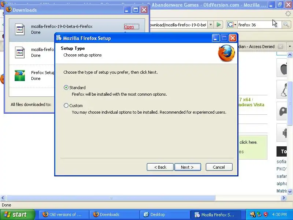Click the horizontal scrollbar left arrow

3,198
